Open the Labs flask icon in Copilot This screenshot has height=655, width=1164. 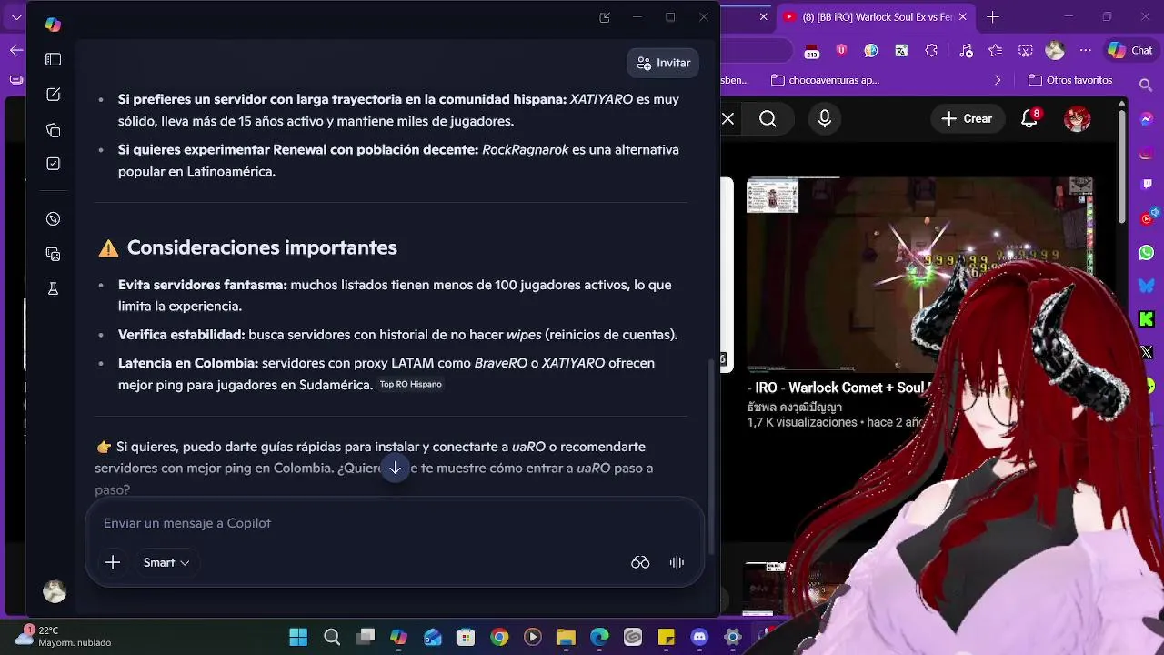(x=53, y=288)
